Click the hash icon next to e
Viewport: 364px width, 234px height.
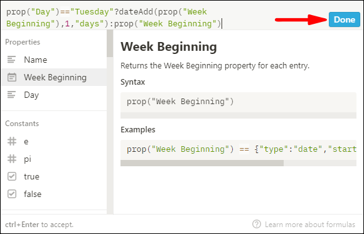(12, 141)
